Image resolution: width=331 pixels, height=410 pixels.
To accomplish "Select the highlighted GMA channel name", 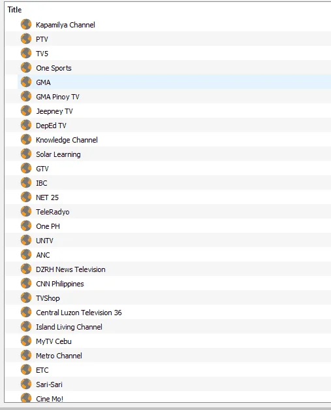I will [x=43, y=82].
